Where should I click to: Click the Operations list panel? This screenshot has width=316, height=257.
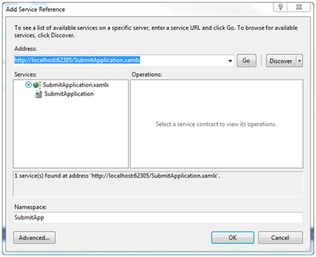pyautogui.click(x=216, y=124)
